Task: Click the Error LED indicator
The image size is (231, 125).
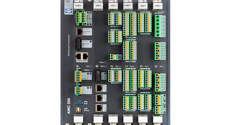Action: 105,63
